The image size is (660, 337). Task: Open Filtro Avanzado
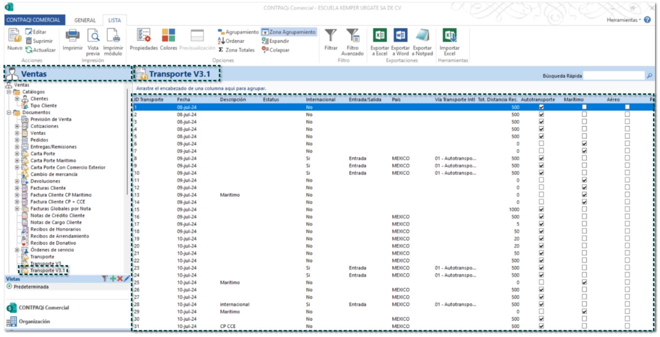point(352,36)
